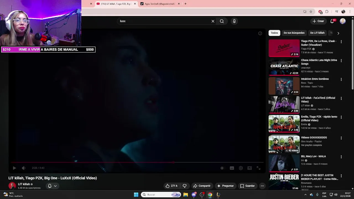The width and height of the screenshot is (354, 199).
Task: Save video with Guardar button
Action: [247, 186]
